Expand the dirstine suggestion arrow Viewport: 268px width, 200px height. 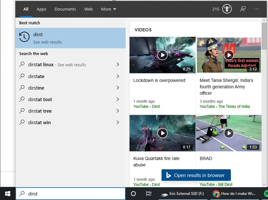point(118,88)
